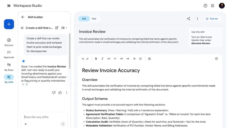Viewport: 229px width, 128px height.
Task: Click source citation 2 chip
Action: click(x=27, y=84)
